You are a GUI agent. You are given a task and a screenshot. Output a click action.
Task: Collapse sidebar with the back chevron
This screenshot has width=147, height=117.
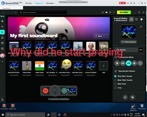[x=16, y=12]
